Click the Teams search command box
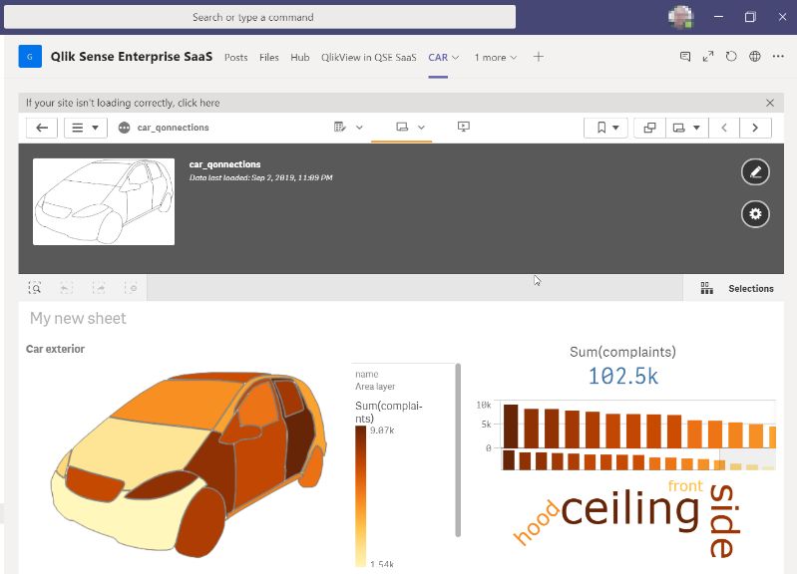This screenshot has height=574, width=797. click(x=259, y=17)
